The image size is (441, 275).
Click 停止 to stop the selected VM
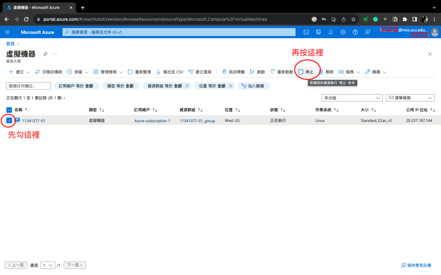(x=306, y=72)
